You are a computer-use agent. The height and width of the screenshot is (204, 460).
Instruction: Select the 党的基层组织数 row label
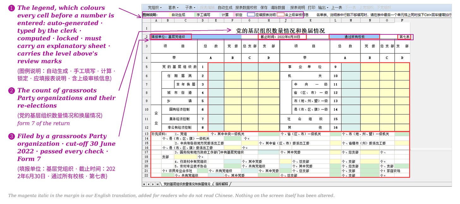(179, 67)
